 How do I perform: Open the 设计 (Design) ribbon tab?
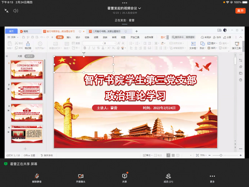coord(78,37)
